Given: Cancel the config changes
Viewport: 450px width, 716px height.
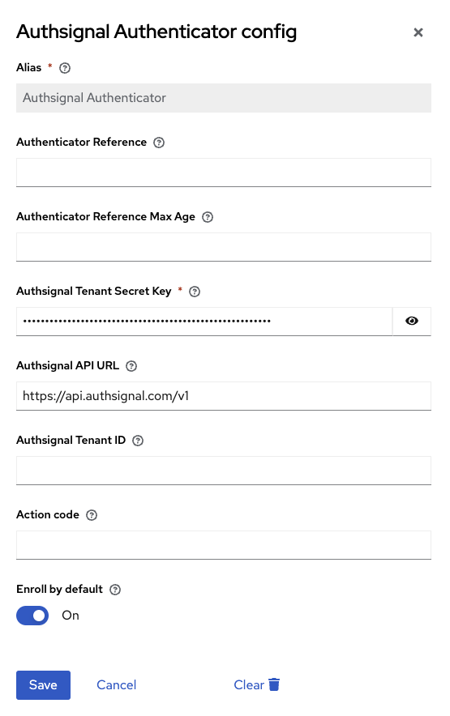Looking at the screenshot, I should 116,685.
